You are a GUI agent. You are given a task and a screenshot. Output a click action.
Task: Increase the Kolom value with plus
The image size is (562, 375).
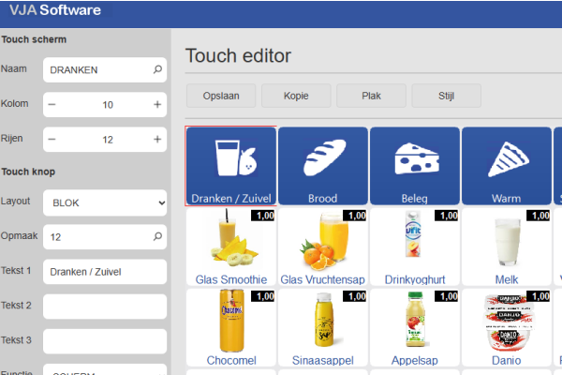156,105
